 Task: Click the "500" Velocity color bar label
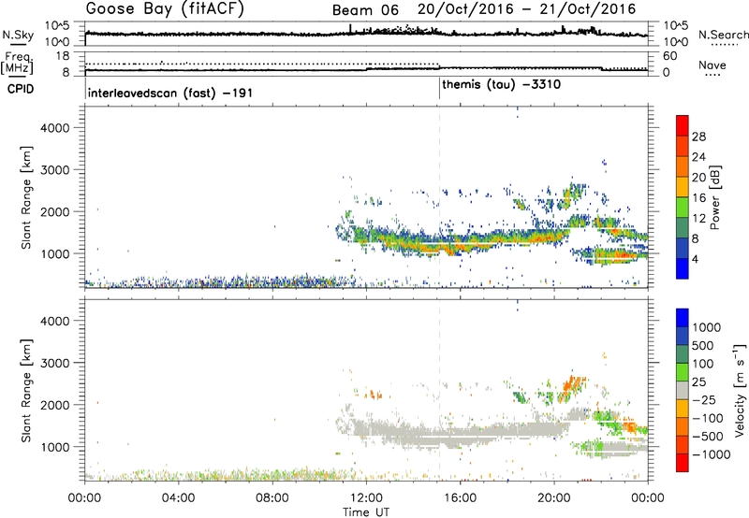click(x=704, y=345)
